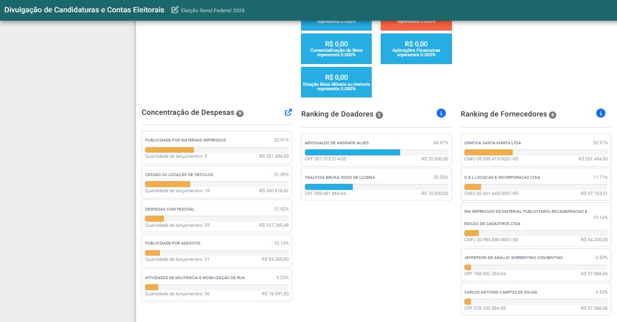Select the Aplicações Financeiras tile

(x=416, y=49)
